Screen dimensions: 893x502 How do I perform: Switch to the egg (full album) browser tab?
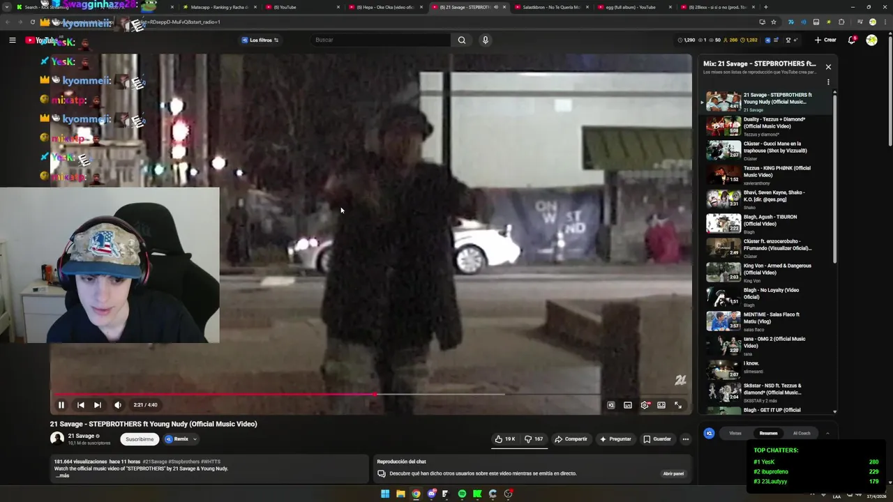(635, 7)
